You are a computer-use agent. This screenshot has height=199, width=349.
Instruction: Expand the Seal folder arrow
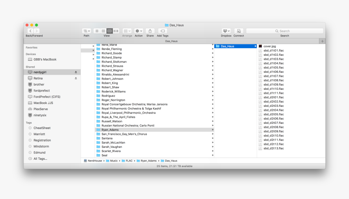[213, 155]
